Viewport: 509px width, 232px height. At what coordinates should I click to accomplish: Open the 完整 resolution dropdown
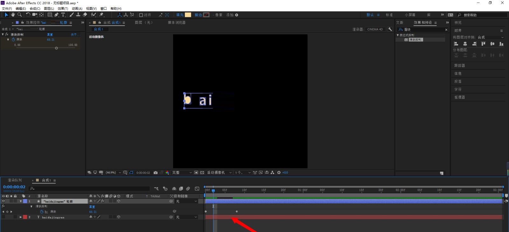point(182,173)
